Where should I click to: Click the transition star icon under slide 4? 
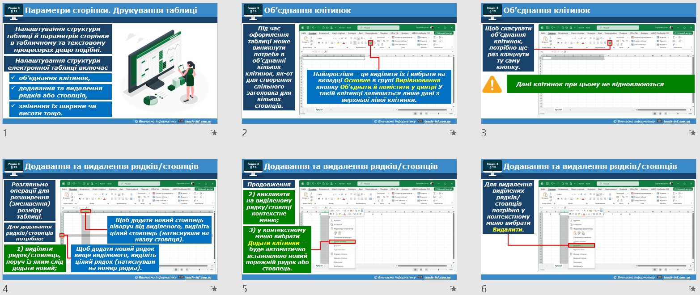(x=214, y=289)
